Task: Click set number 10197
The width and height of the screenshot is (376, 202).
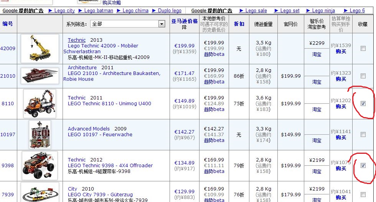Action: (8, 134)
